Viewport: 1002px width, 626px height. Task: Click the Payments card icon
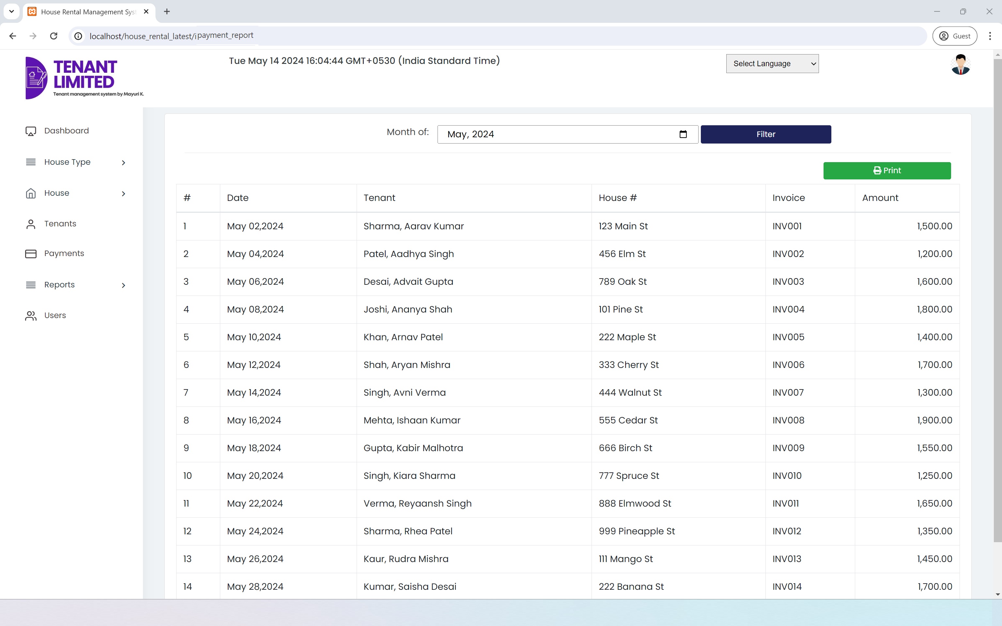[31, 254]
